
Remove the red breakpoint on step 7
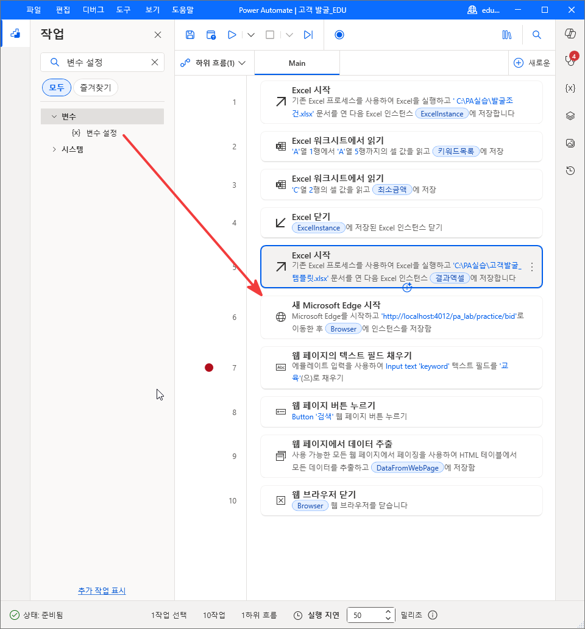point(209,368)
